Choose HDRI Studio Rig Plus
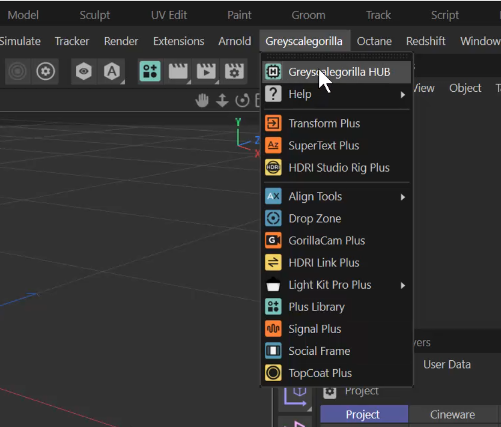 (x=336, y=168)
